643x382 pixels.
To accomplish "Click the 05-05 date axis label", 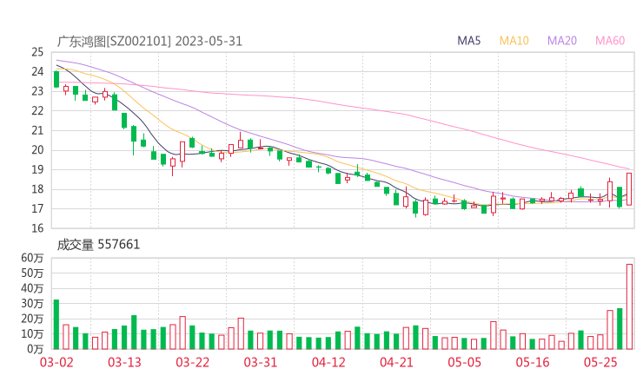I will 465,362.
